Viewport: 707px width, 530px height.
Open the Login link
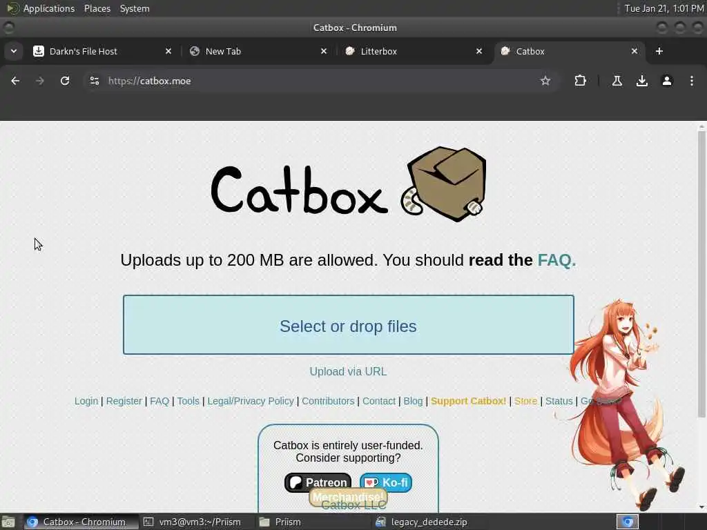tap(86, 401)
